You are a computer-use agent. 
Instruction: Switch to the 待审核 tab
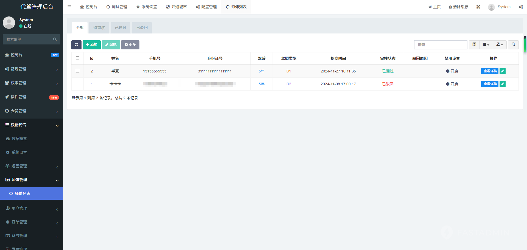pos(99,28)
